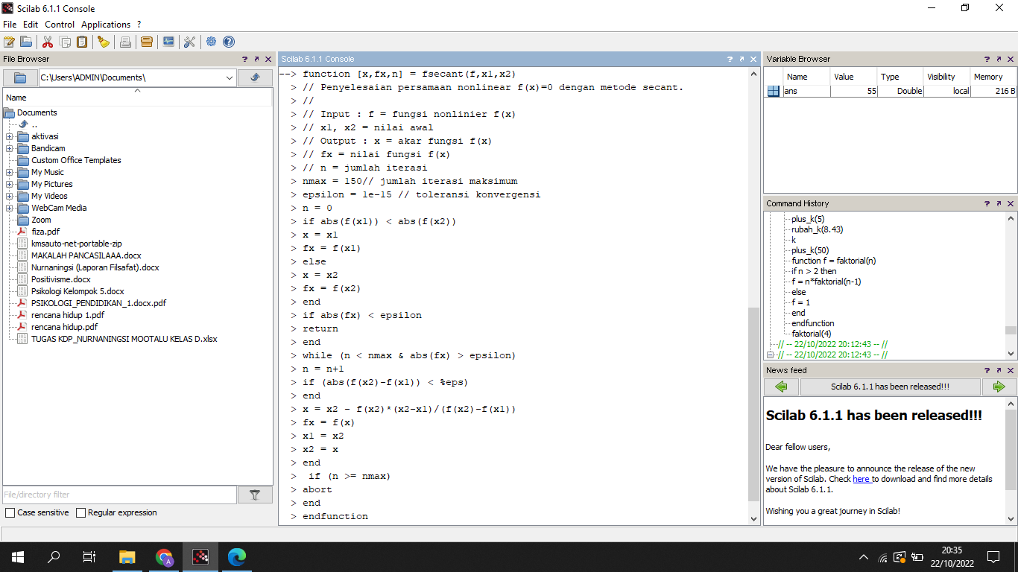Viewport: 1018px width, 572px height.
Task: Click the Open a file toolbar icon
Action: point(26,42)
